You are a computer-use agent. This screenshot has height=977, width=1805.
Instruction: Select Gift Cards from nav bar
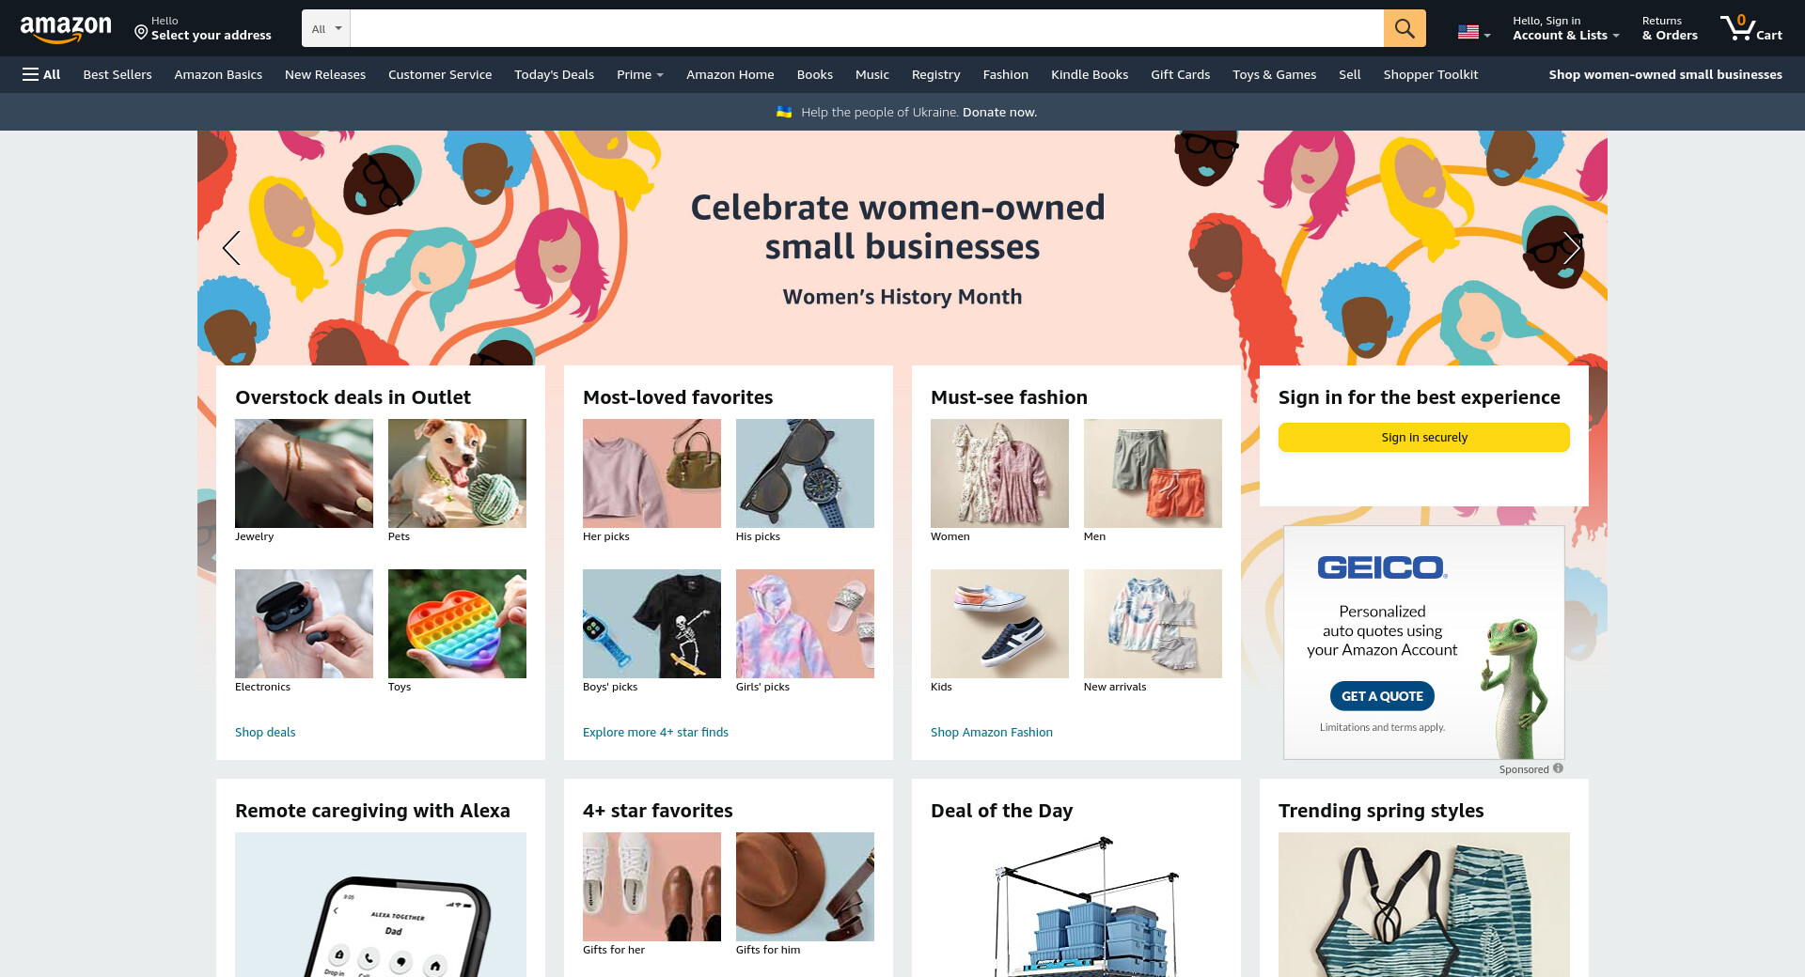click(x=1180, y=74)
